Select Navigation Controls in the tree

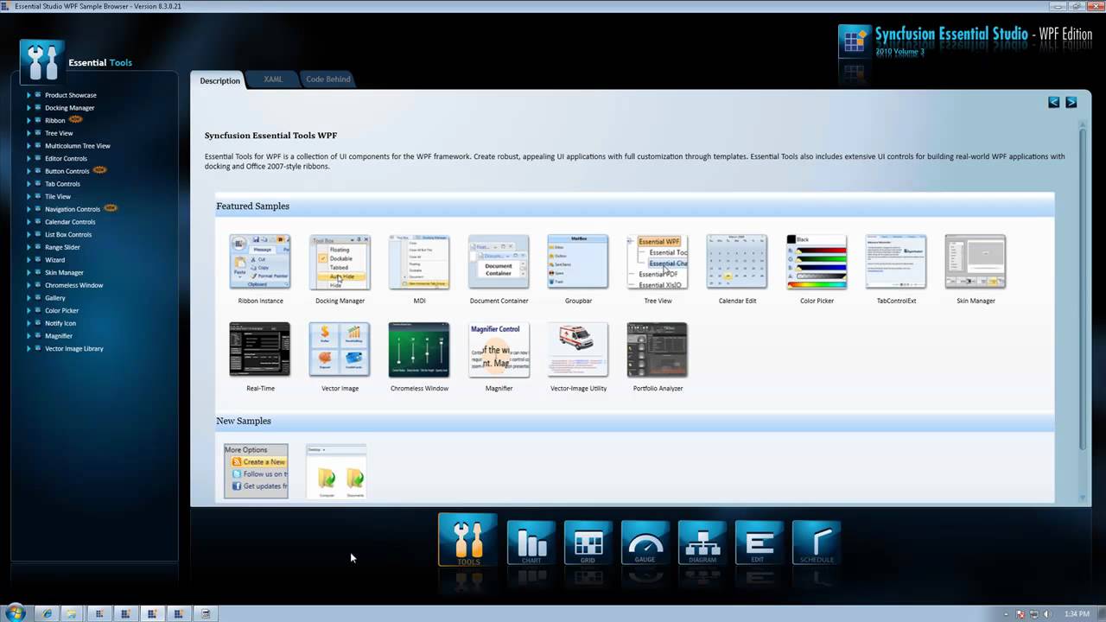coord(73,209)
